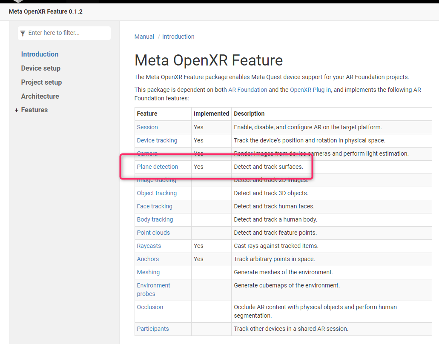
Task: Click the Introduction breadcrumb link
Action: coord(178,37)
